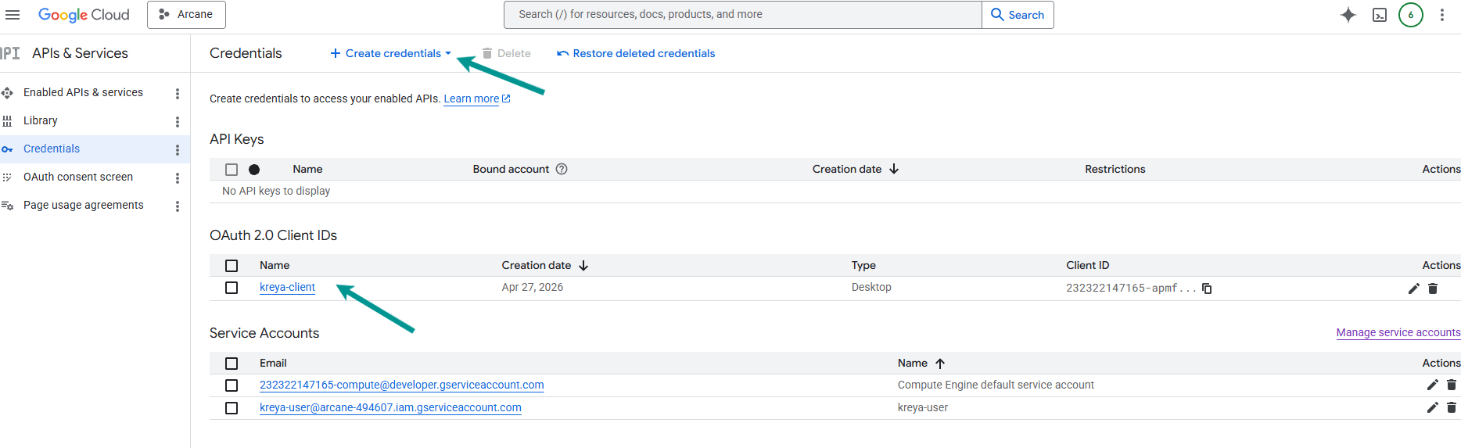Edit the kreya-client OAuth client
Viewport: 1461px width, 448px height.
[x=1413, y=289]
